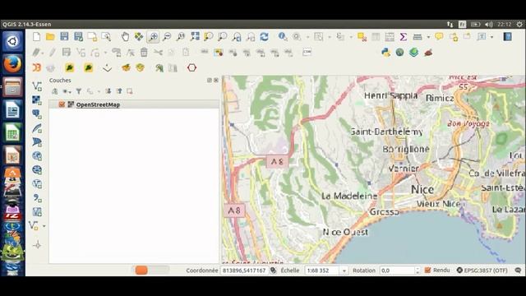Deselect features from all layers
The width and height of the screenshot is (526, 296).
pyautogui.click(x=362, y=37)
